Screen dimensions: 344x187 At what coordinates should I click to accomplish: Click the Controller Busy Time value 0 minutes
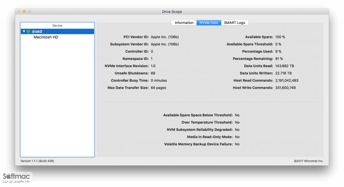point(159,80)
